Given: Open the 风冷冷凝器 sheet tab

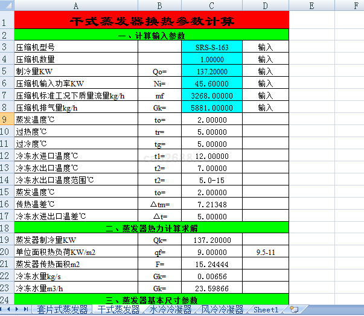Looking at the screenshot, I should pos(222,309).
